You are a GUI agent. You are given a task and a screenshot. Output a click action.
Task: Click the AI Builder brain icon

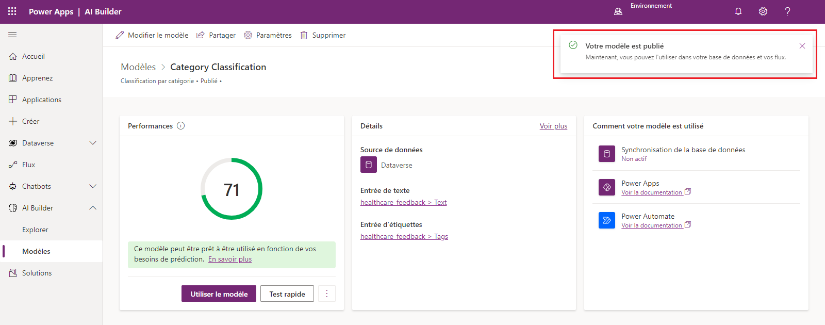pos(13,208)
